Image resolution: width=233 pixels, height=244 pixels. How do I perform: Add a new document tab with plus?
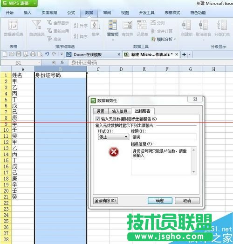click(184, 54)
